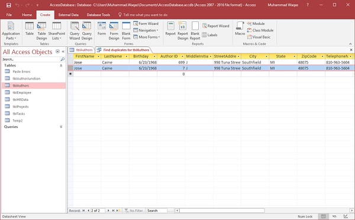Open the FirstName column filter dropdown
The height and width of the screenshot is (220, 355).
click(x=98, y=56)
